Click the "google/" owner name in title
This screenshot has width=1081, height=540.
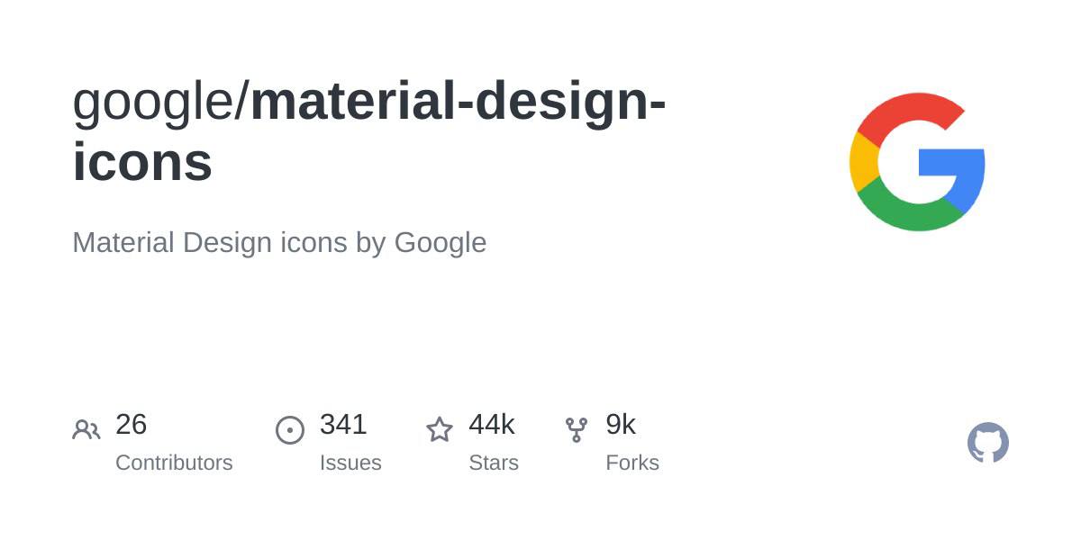pyautogui.click(x=159, y=101)
